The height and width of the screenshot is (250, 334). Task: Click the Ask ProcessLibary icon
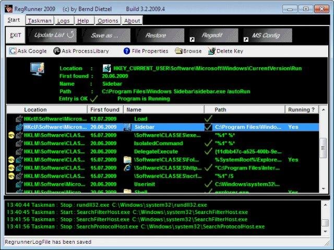pos(57,51)
